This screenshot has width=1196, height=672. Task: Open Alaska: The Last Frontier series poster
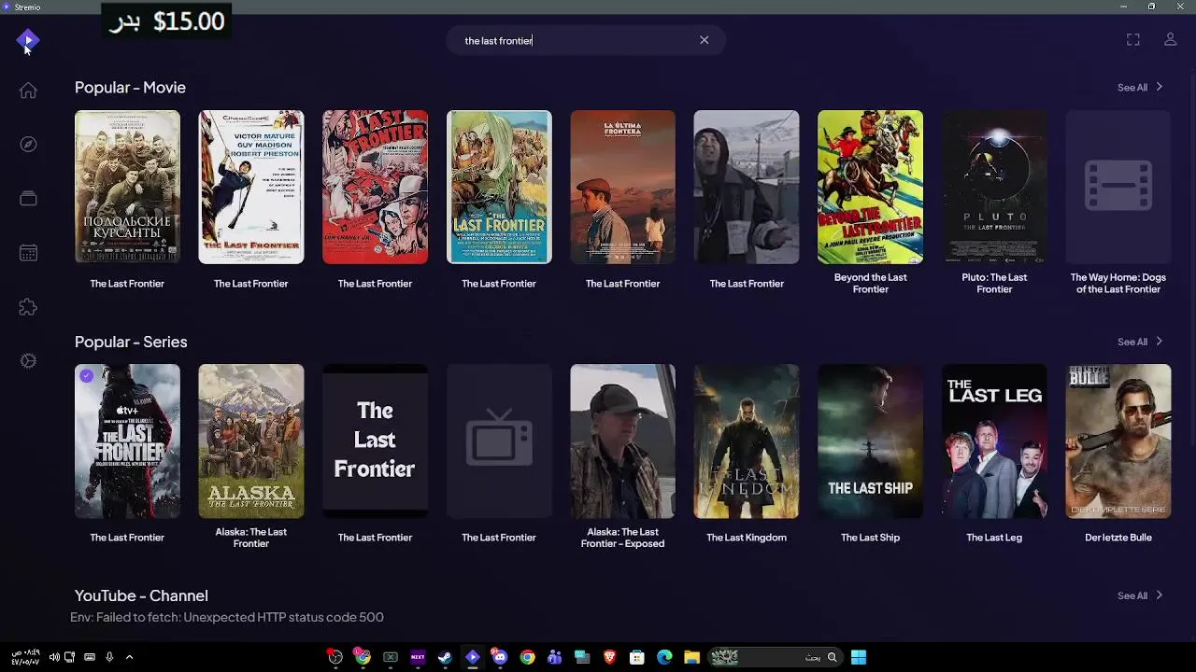point(251,441)
